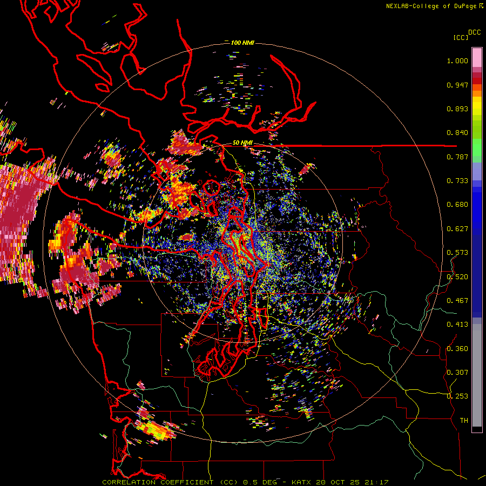
Task: Click the 0.680 legend value
Action: [457, 205]
